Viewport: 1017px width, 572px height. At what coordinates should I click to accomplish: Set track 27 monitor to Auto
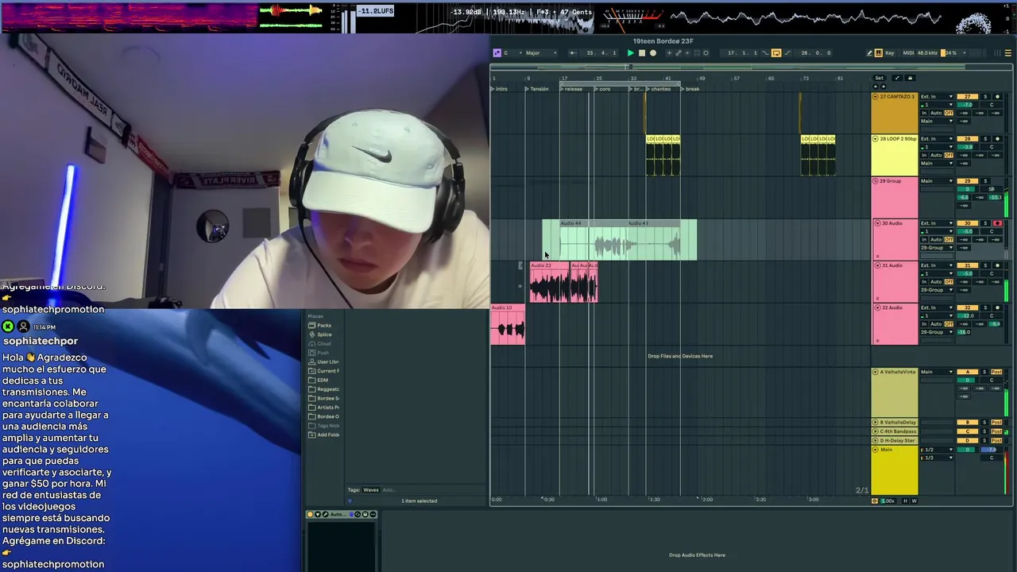coord(936,113)
